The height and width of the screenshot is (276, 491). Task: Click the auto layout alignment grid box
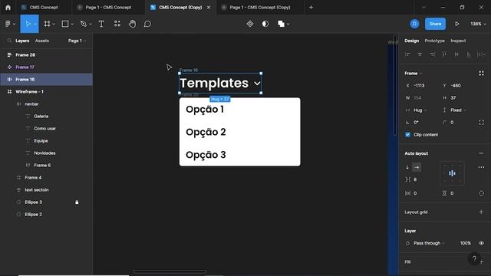[452, 173]
